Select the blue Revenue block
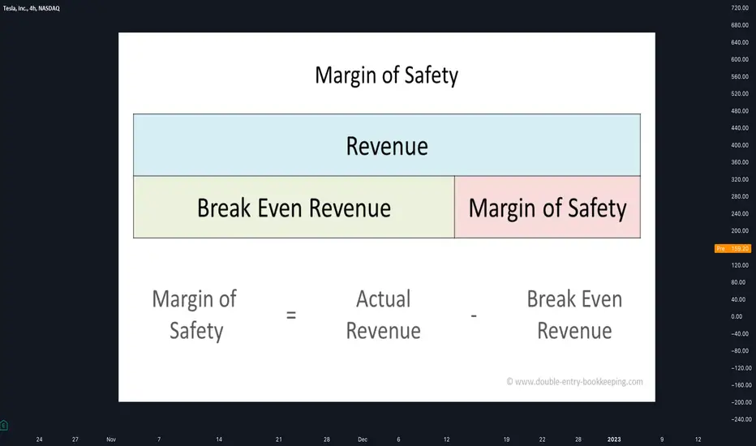Image resolution: width=756 pixels, height=446 pixels. point(387,145)
